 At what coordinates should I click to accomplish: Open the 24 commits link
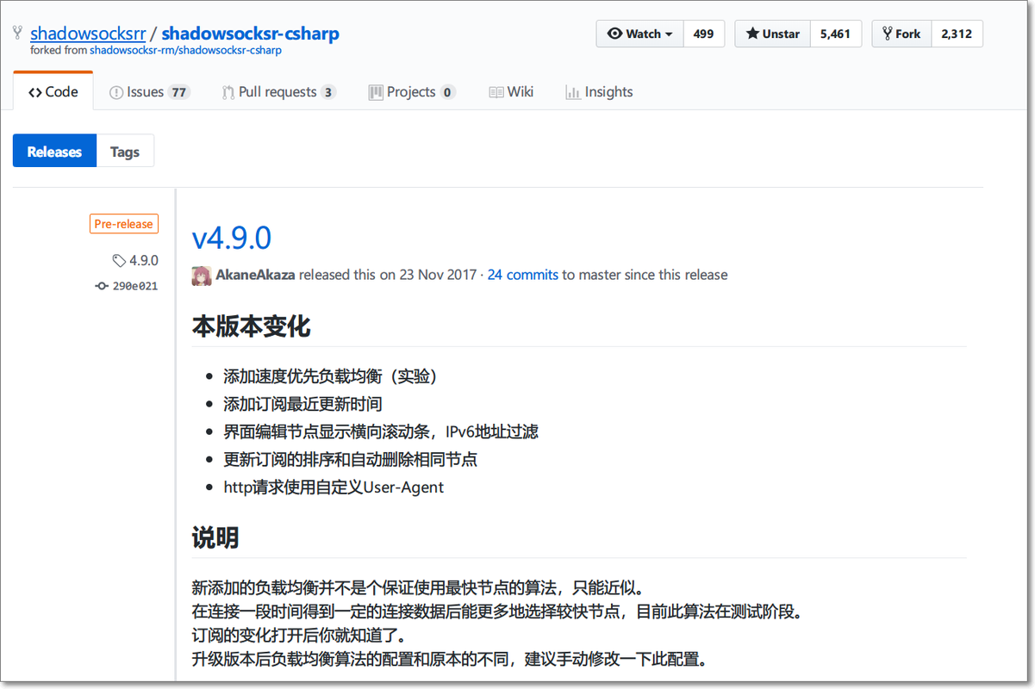click(523, 275)
